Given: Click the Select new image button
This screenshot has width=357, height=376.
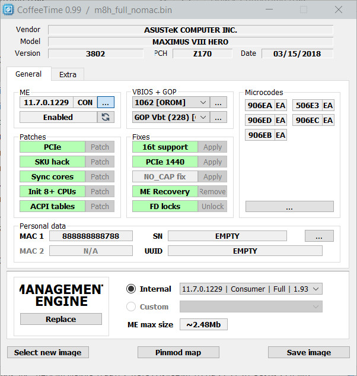Looking at the screenshot, I should [x=48, y=352].
